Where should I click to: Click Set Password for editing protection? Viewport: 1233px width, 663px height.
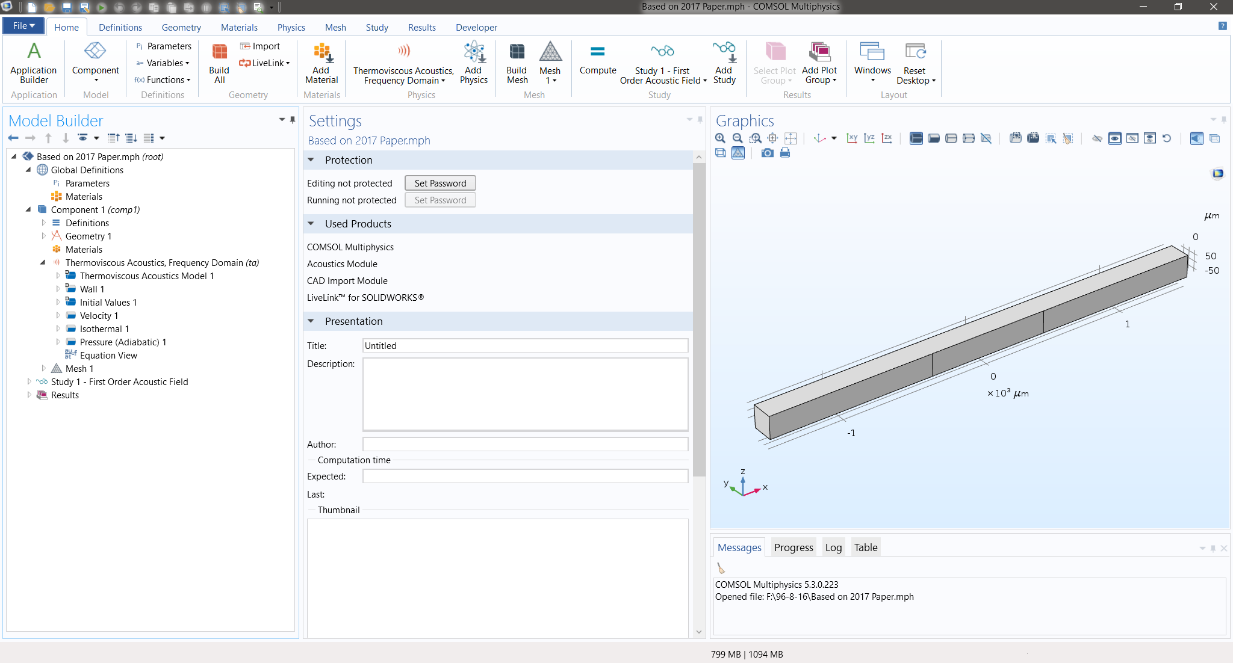tap(440, 183)
